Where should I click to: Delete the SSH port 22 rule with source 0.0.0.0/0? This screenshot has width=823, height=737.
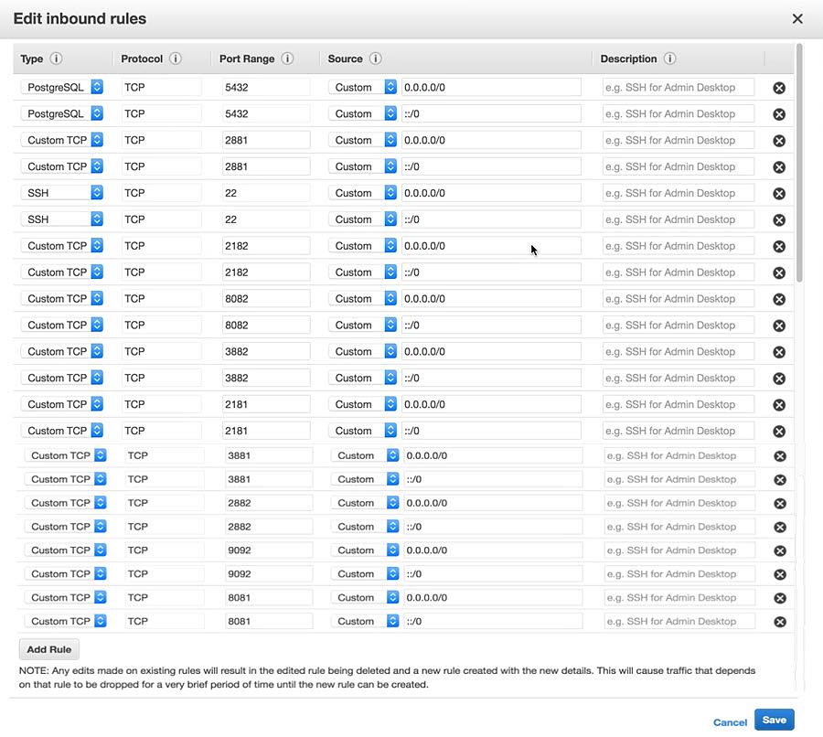coord(779,193)
